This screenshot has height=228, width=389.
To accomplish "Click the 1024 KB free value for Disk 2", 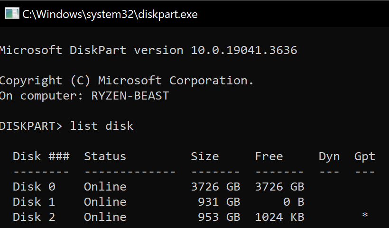I will [x=279, y=217].
